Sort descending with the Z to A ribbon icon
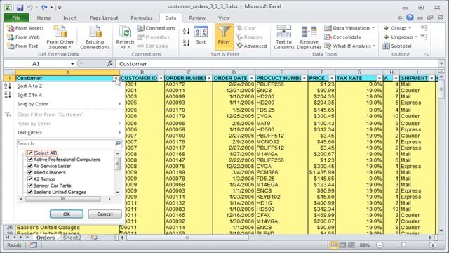The image size is (449, 253). [x=186, y=43]
